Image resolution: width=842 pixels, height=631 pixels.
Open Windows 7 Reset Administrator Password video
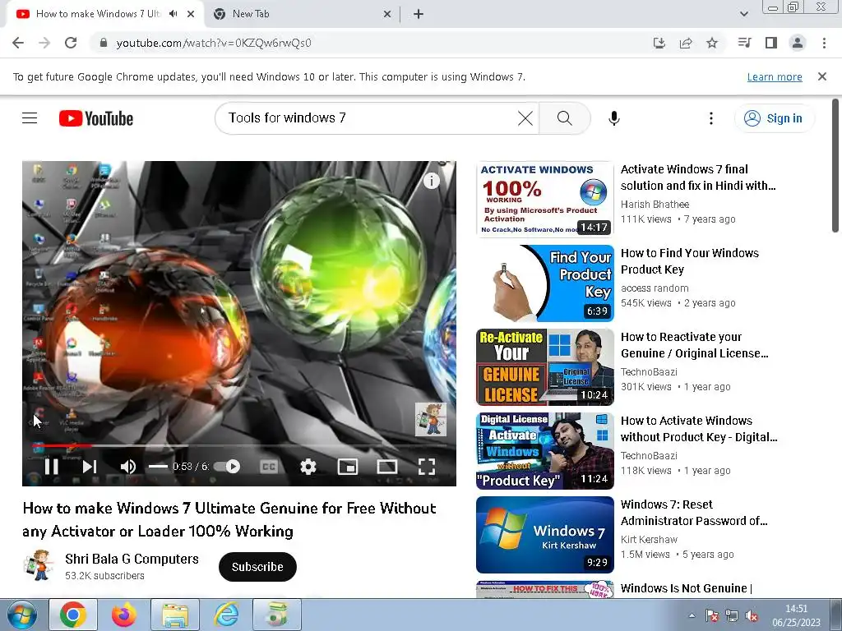(x=694, y=513)
